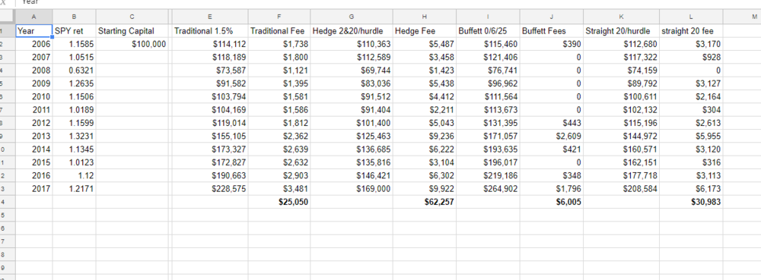761x280 pixels.
Task: Click the 'Traditional 1.5%' header cell
Action: (210, 31)
